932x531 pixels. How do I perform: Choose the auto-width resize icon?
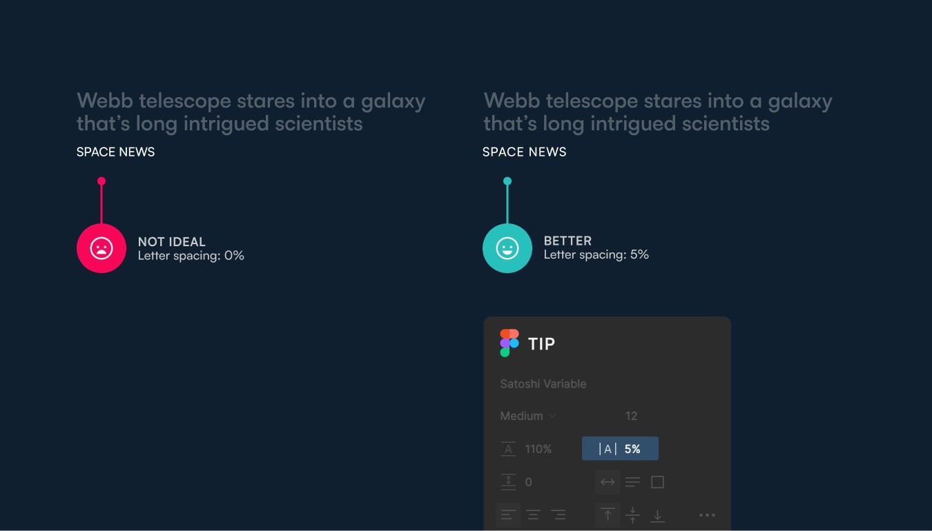pos(608,481)
